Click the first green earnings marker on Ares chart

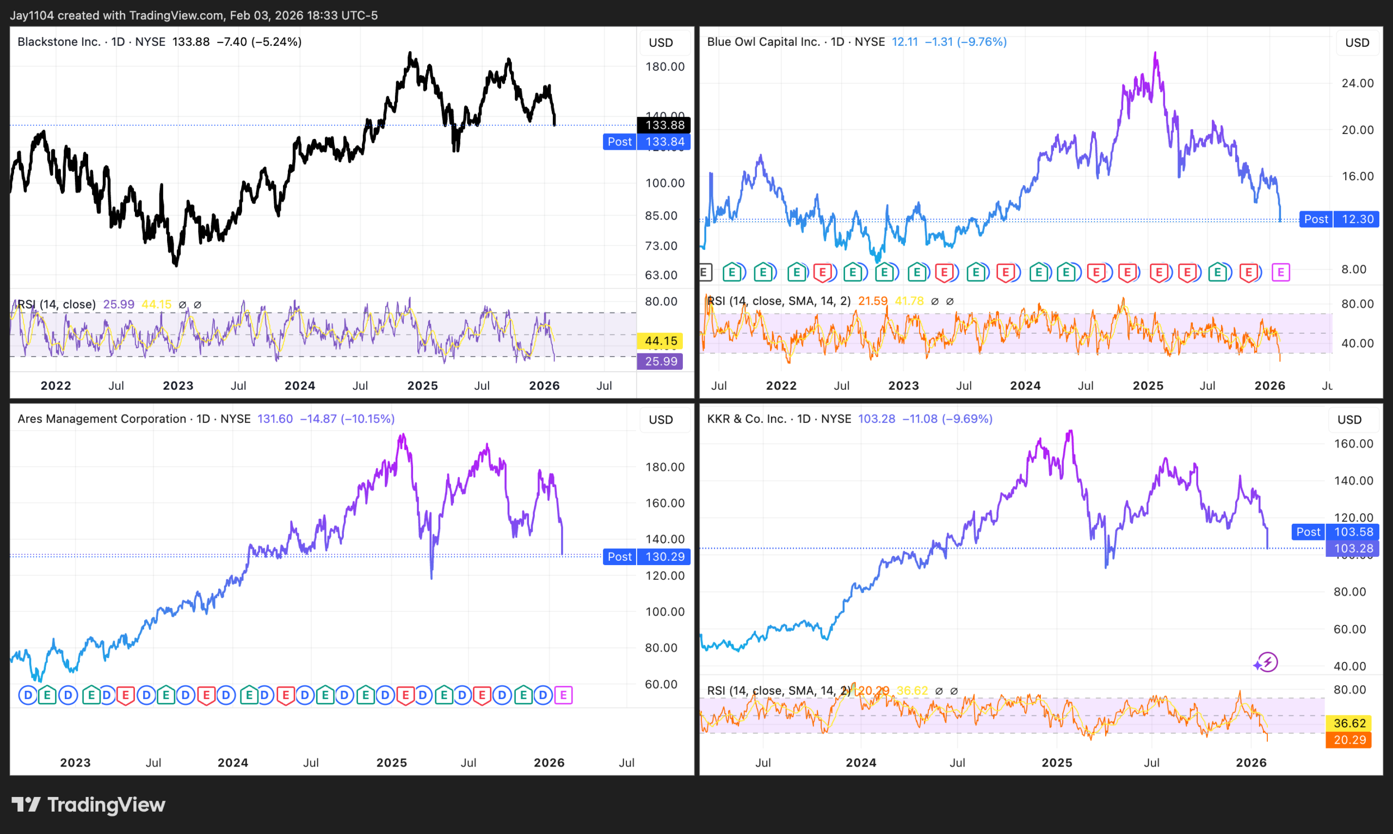coord(47,695)
